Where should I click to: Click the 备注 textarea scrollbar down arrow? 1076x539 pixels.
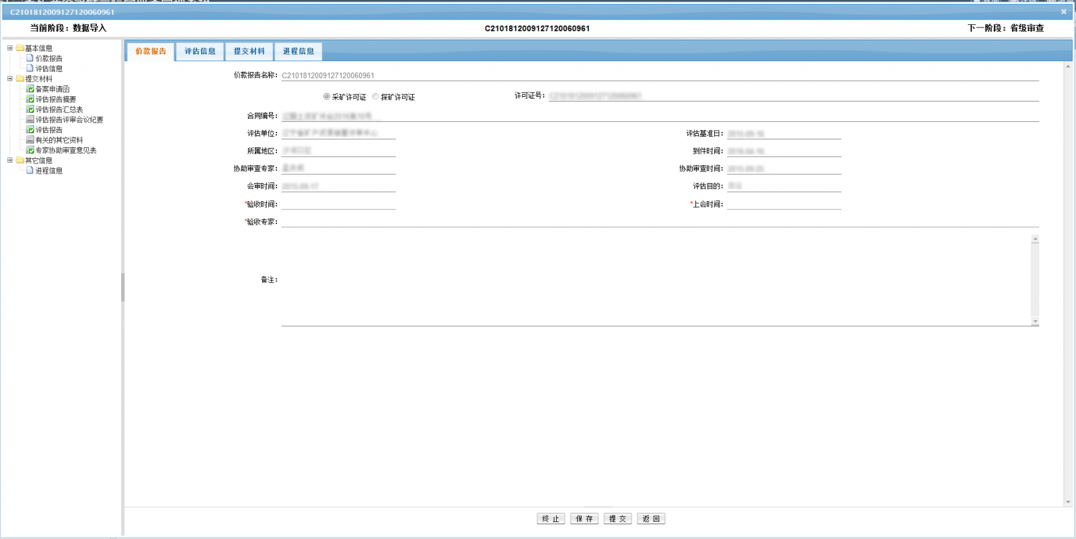click(1035, 322)
